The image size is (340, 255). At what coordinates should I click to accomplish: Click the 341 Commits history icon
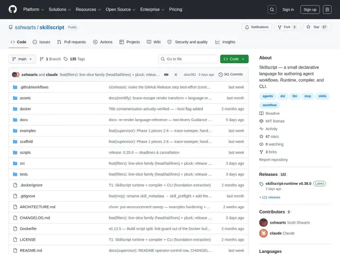tap(220, 74)
